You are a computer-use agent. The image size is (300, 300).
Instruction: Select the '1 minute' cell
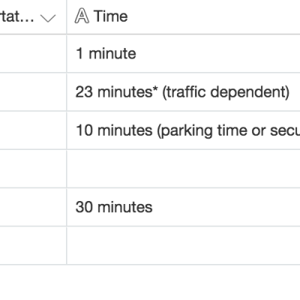point(184,53)
